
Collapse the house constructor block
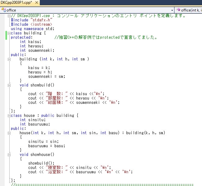(9, 133)
